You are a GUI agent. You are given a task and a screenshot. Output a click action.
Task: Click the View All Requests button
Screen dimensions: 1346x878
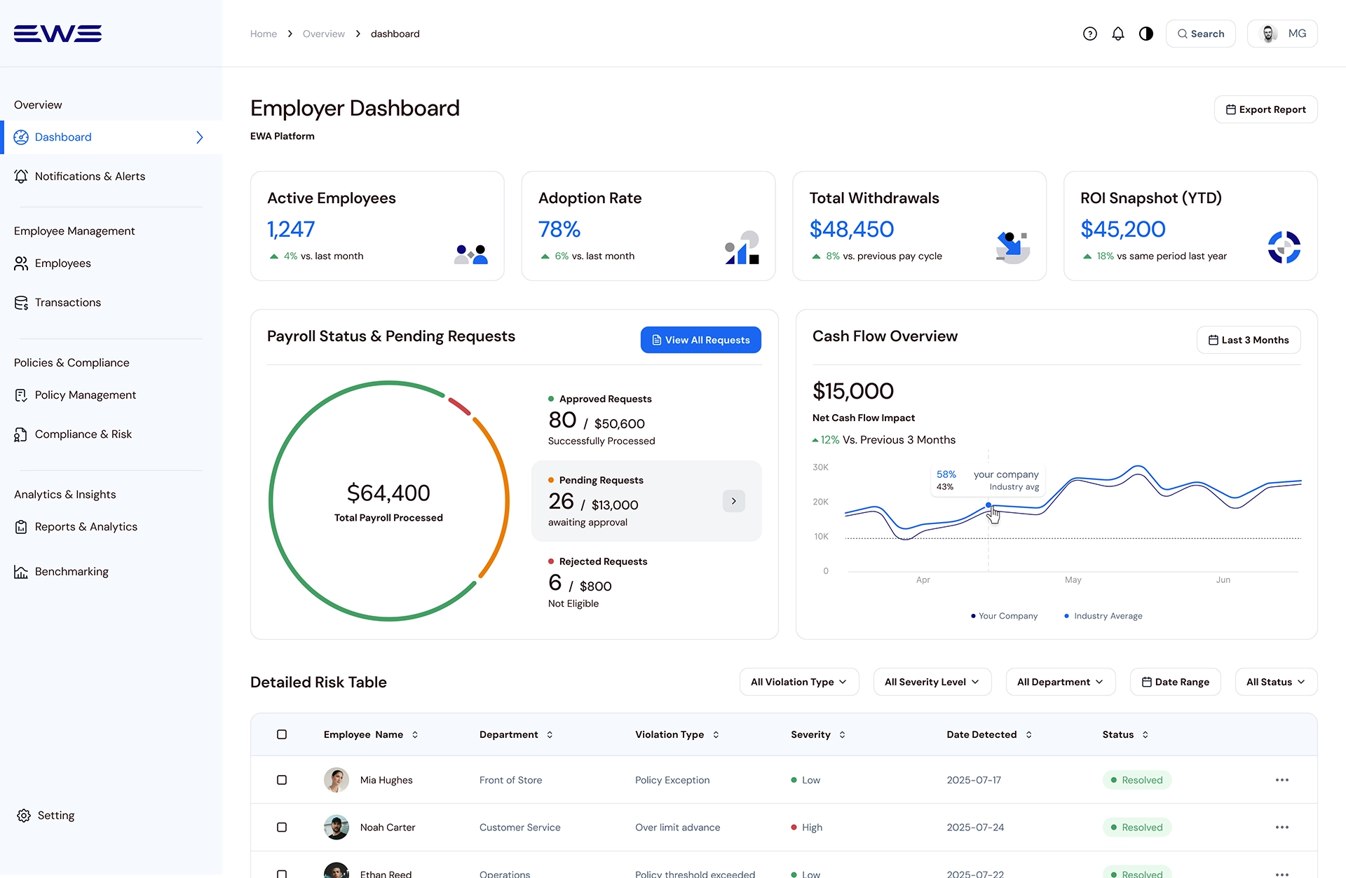tap(700, 340)
